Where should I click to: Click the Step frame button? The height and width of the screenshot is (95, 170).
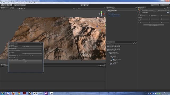click(x=88, y=5)
